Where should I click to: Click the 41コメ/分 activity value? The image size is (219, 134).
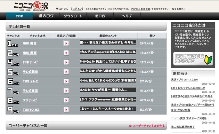coord(147,91)
